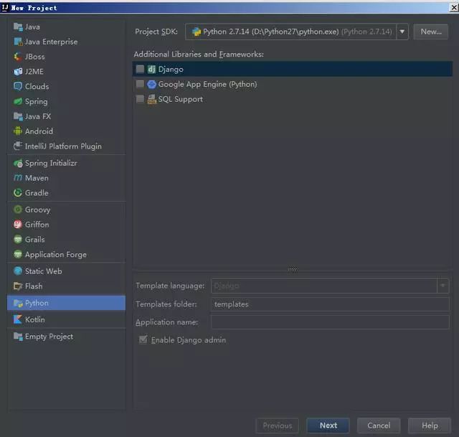459x437 pixels.
Task: Select Google App Engine (Python) label
Action: point(207,85)
